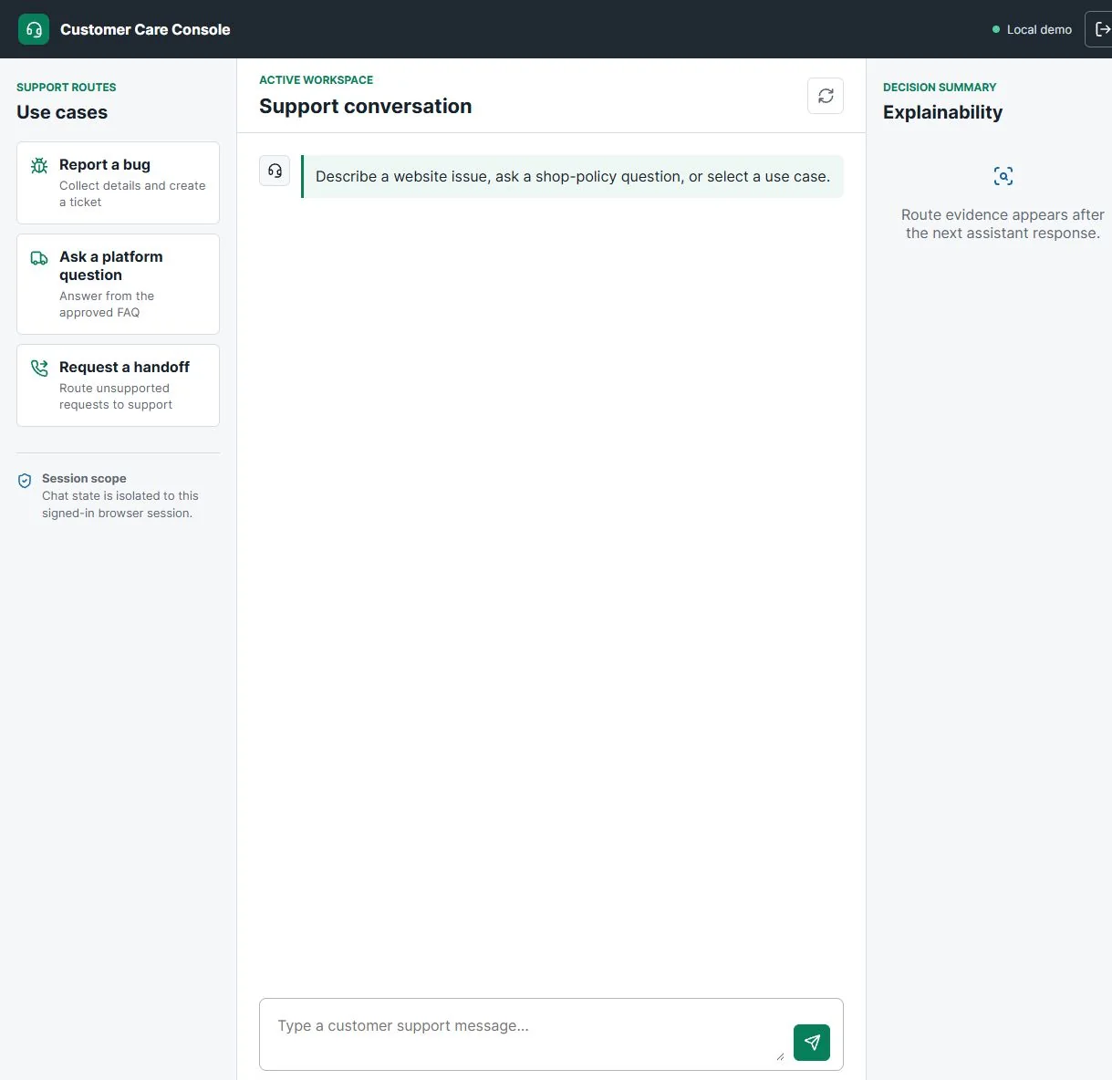The width and height of the screenshot is (1112, 1080).
Task: Click the assistant greeting message bubble
Action: (572, 176)
